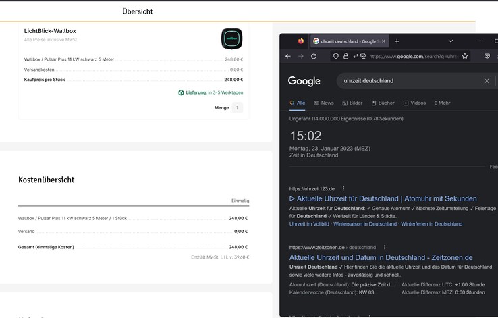The width and height of the screenshot is (498, 318).
Task: Open the Mehr search options menu
Action: tap(441, 103)
